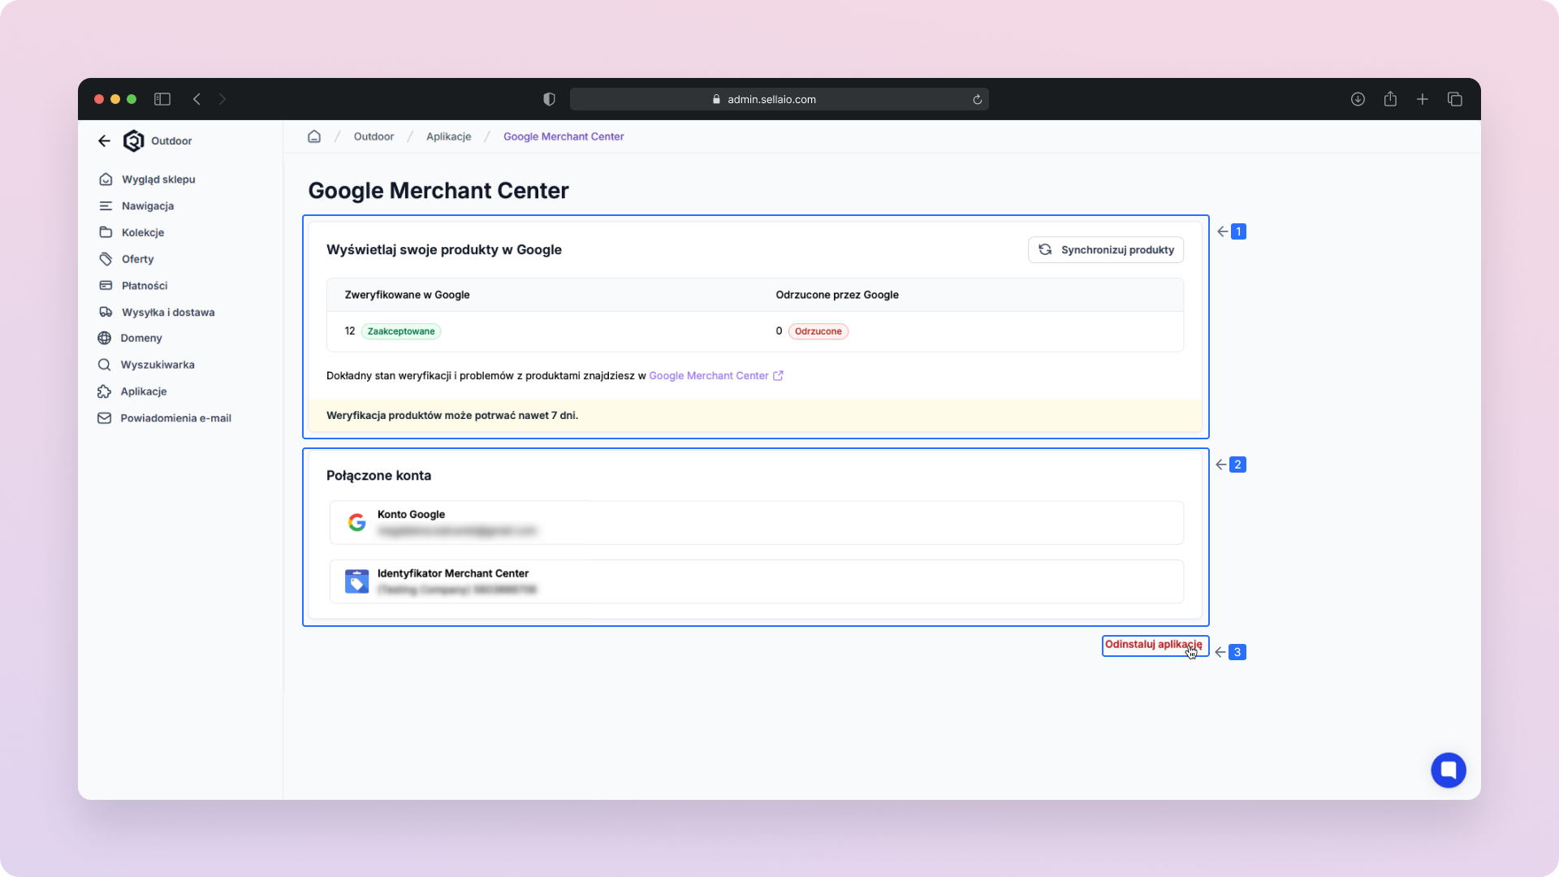This screenshot has width=1559, height=877.
Task: Open new browser tab with plus icon
Action: click(1423, 99)
